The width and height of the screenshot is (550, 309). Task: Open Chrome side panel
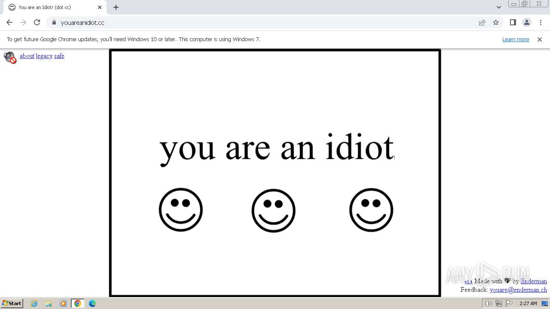(513, 22)
